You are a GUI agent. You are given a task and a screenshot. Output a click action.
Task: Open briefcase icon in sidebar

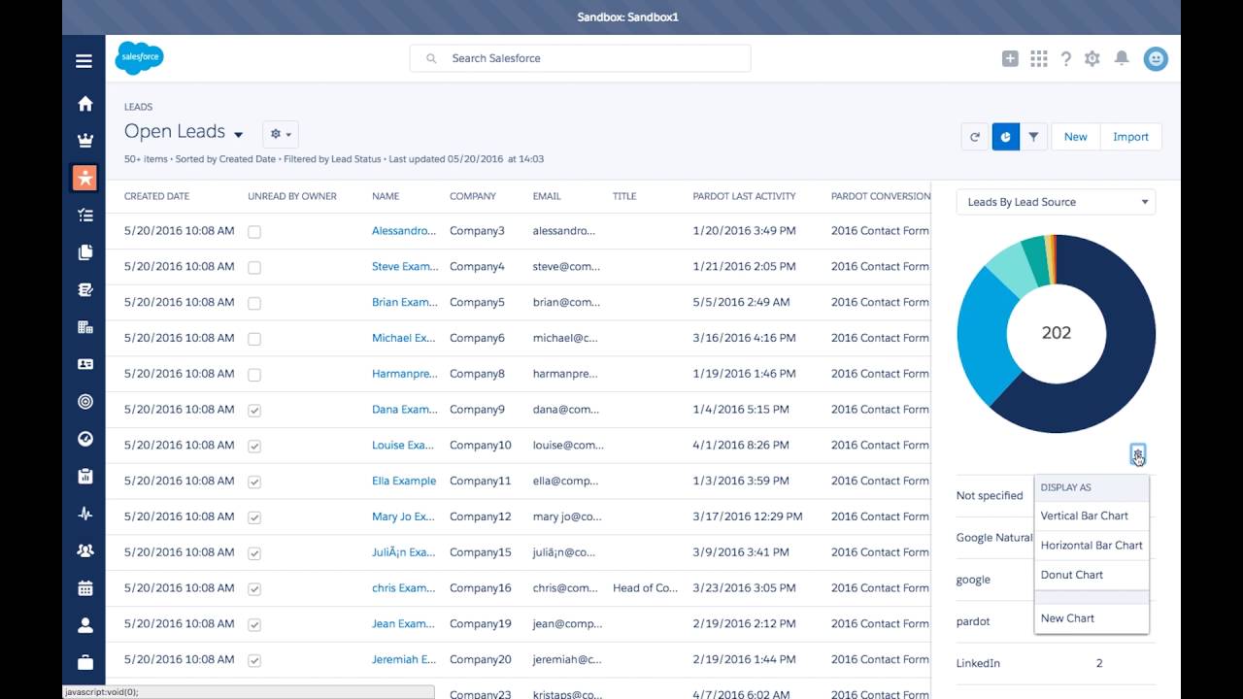[85, 662]
